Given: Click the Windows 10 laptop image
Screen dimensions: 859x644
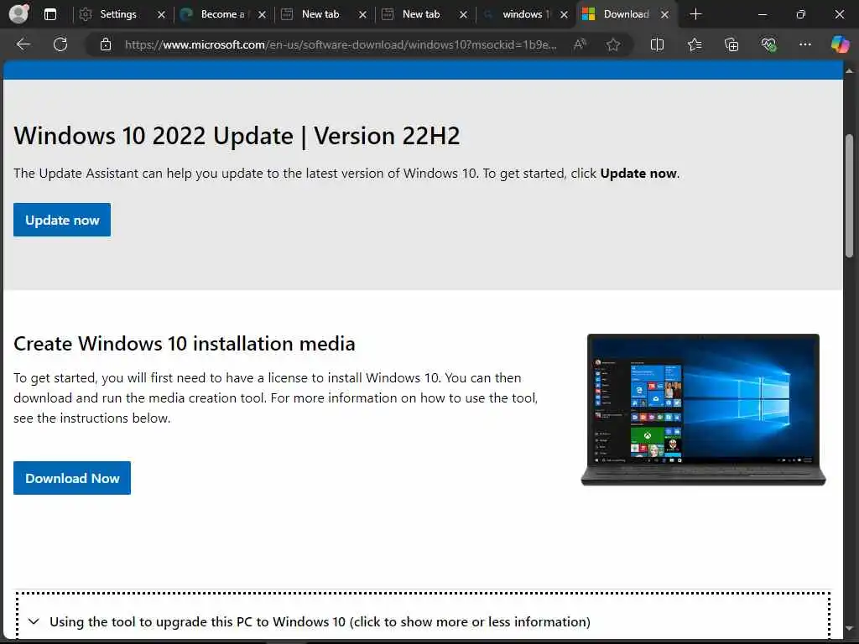Looking at the screenshot, I should [704, 409].
